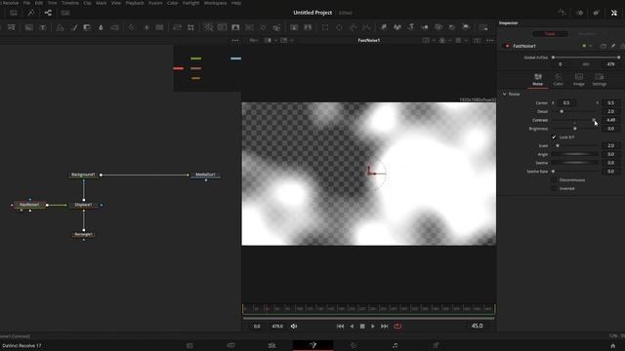Open the Deliver page in bottom bar
The height and width of the screenshot is (351, 625).
click(436, 345)
